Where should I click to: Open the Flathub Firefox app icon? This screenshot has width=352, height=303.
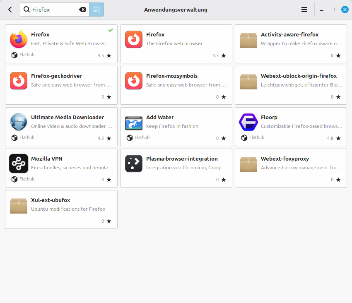pos(19,39)
